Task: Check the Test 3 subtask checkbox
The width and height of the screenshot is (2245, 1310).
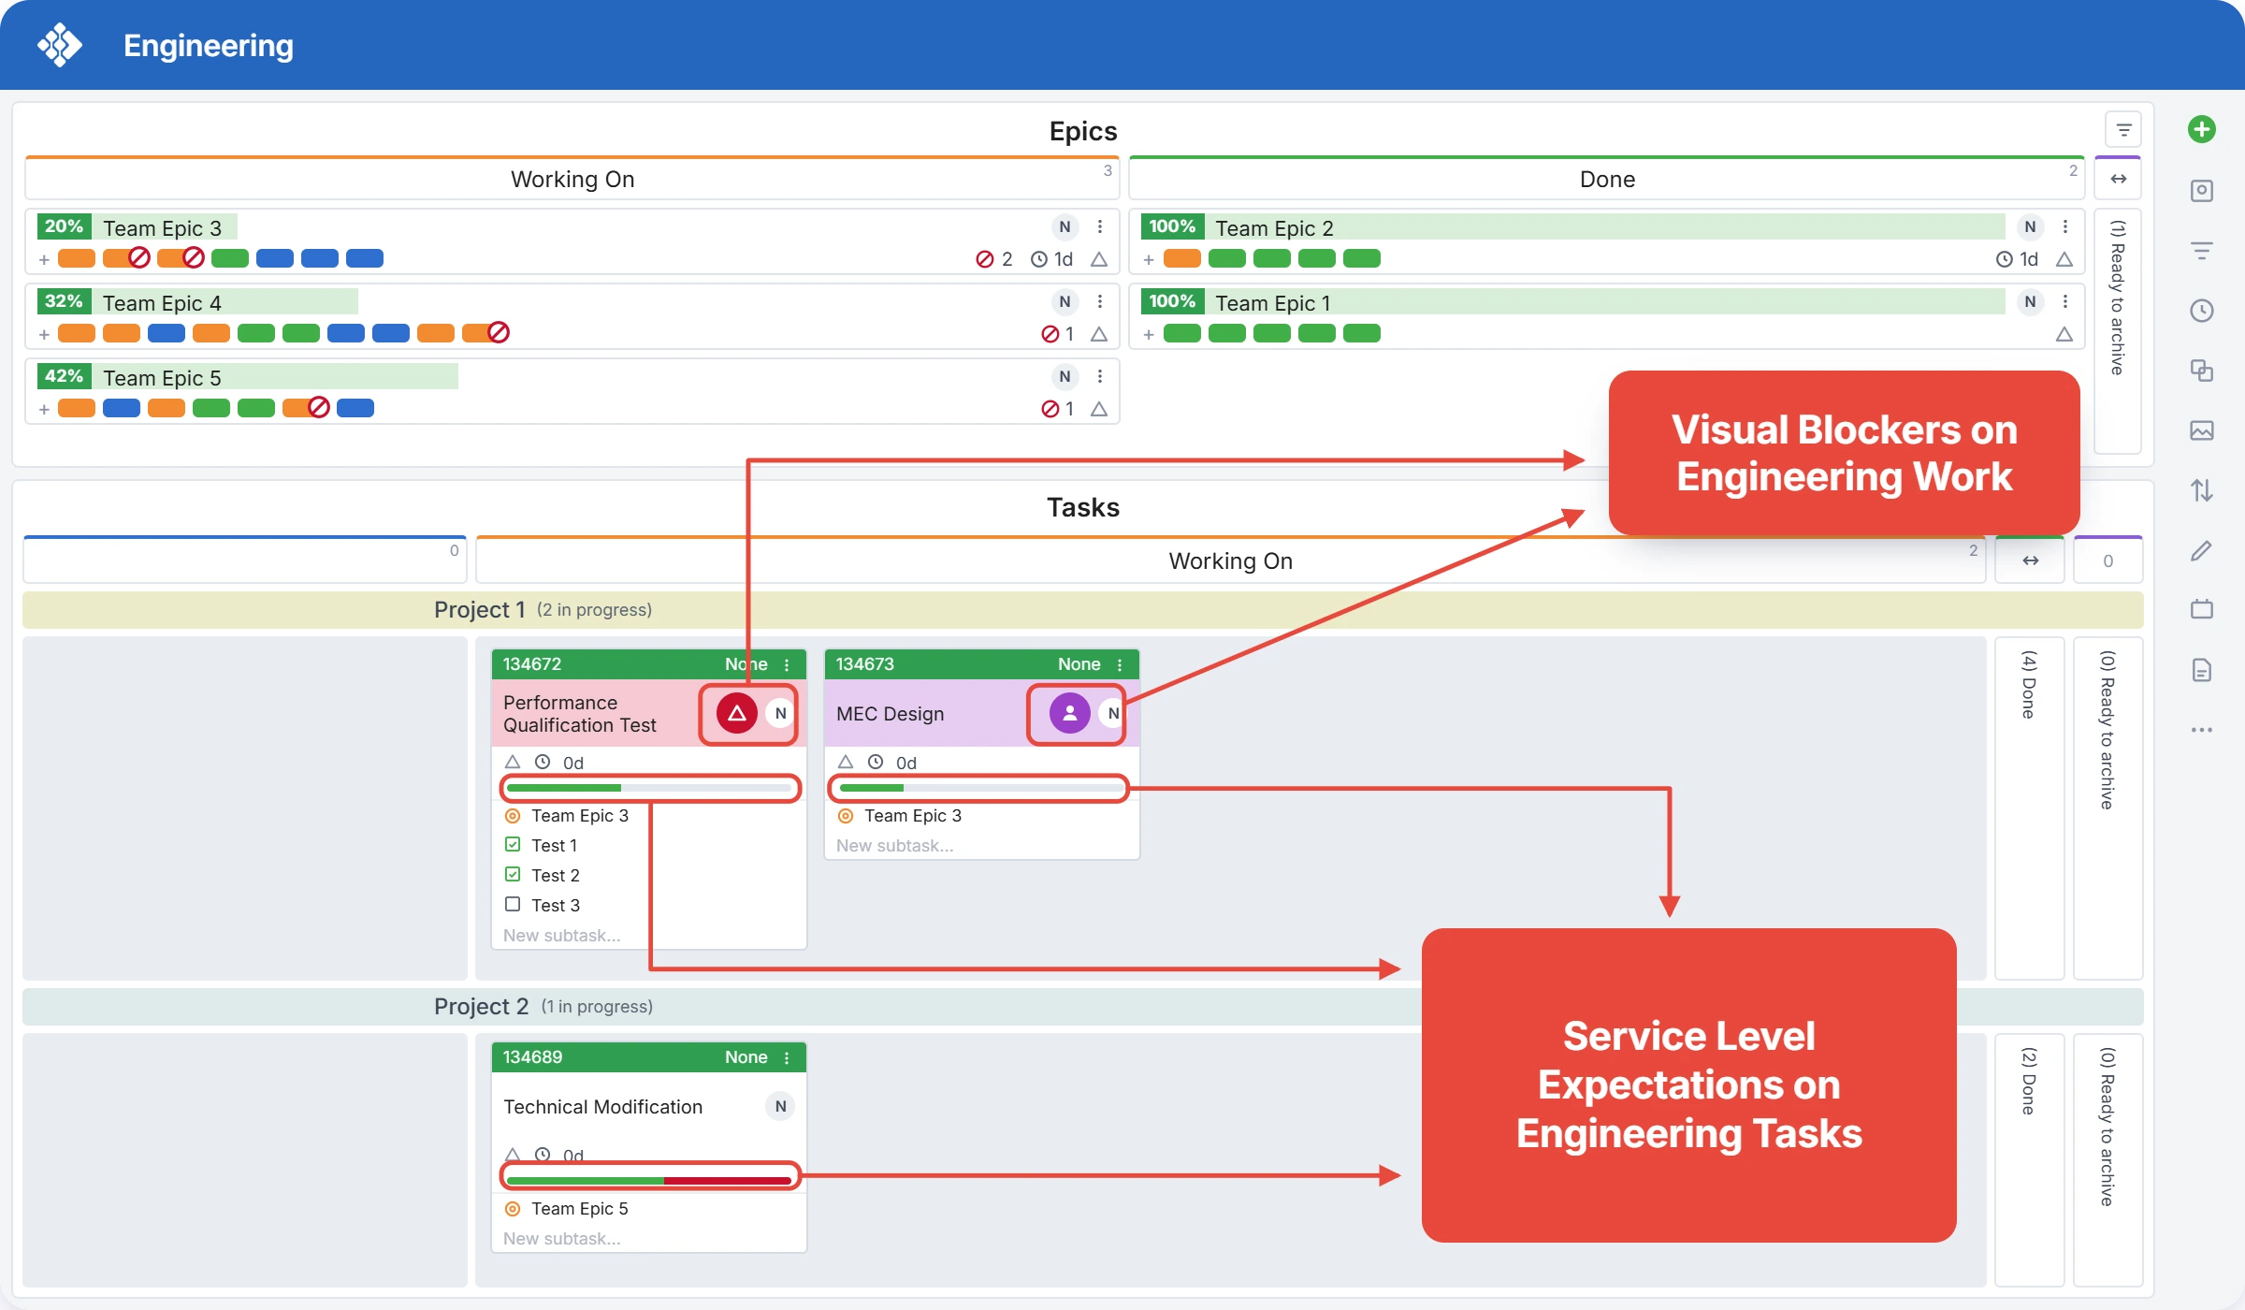Action: pos(513,904)
